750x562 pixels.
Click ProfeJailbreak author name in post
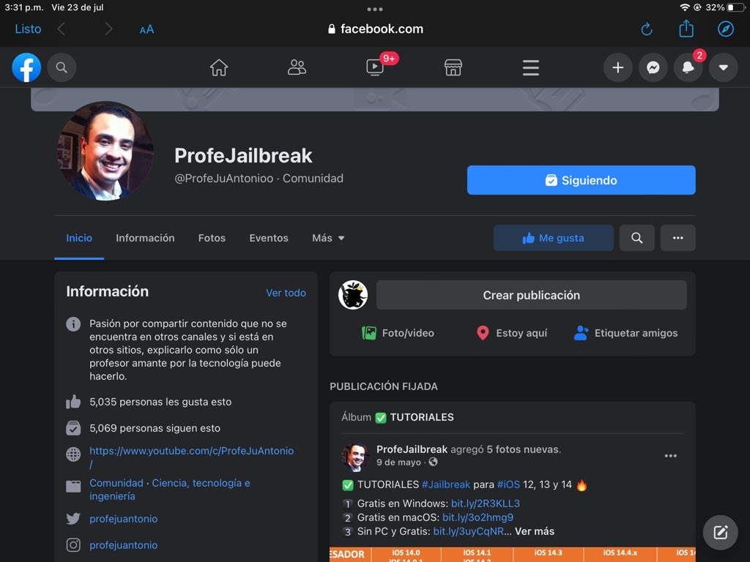pyautogui.click(x=412, y=449)
